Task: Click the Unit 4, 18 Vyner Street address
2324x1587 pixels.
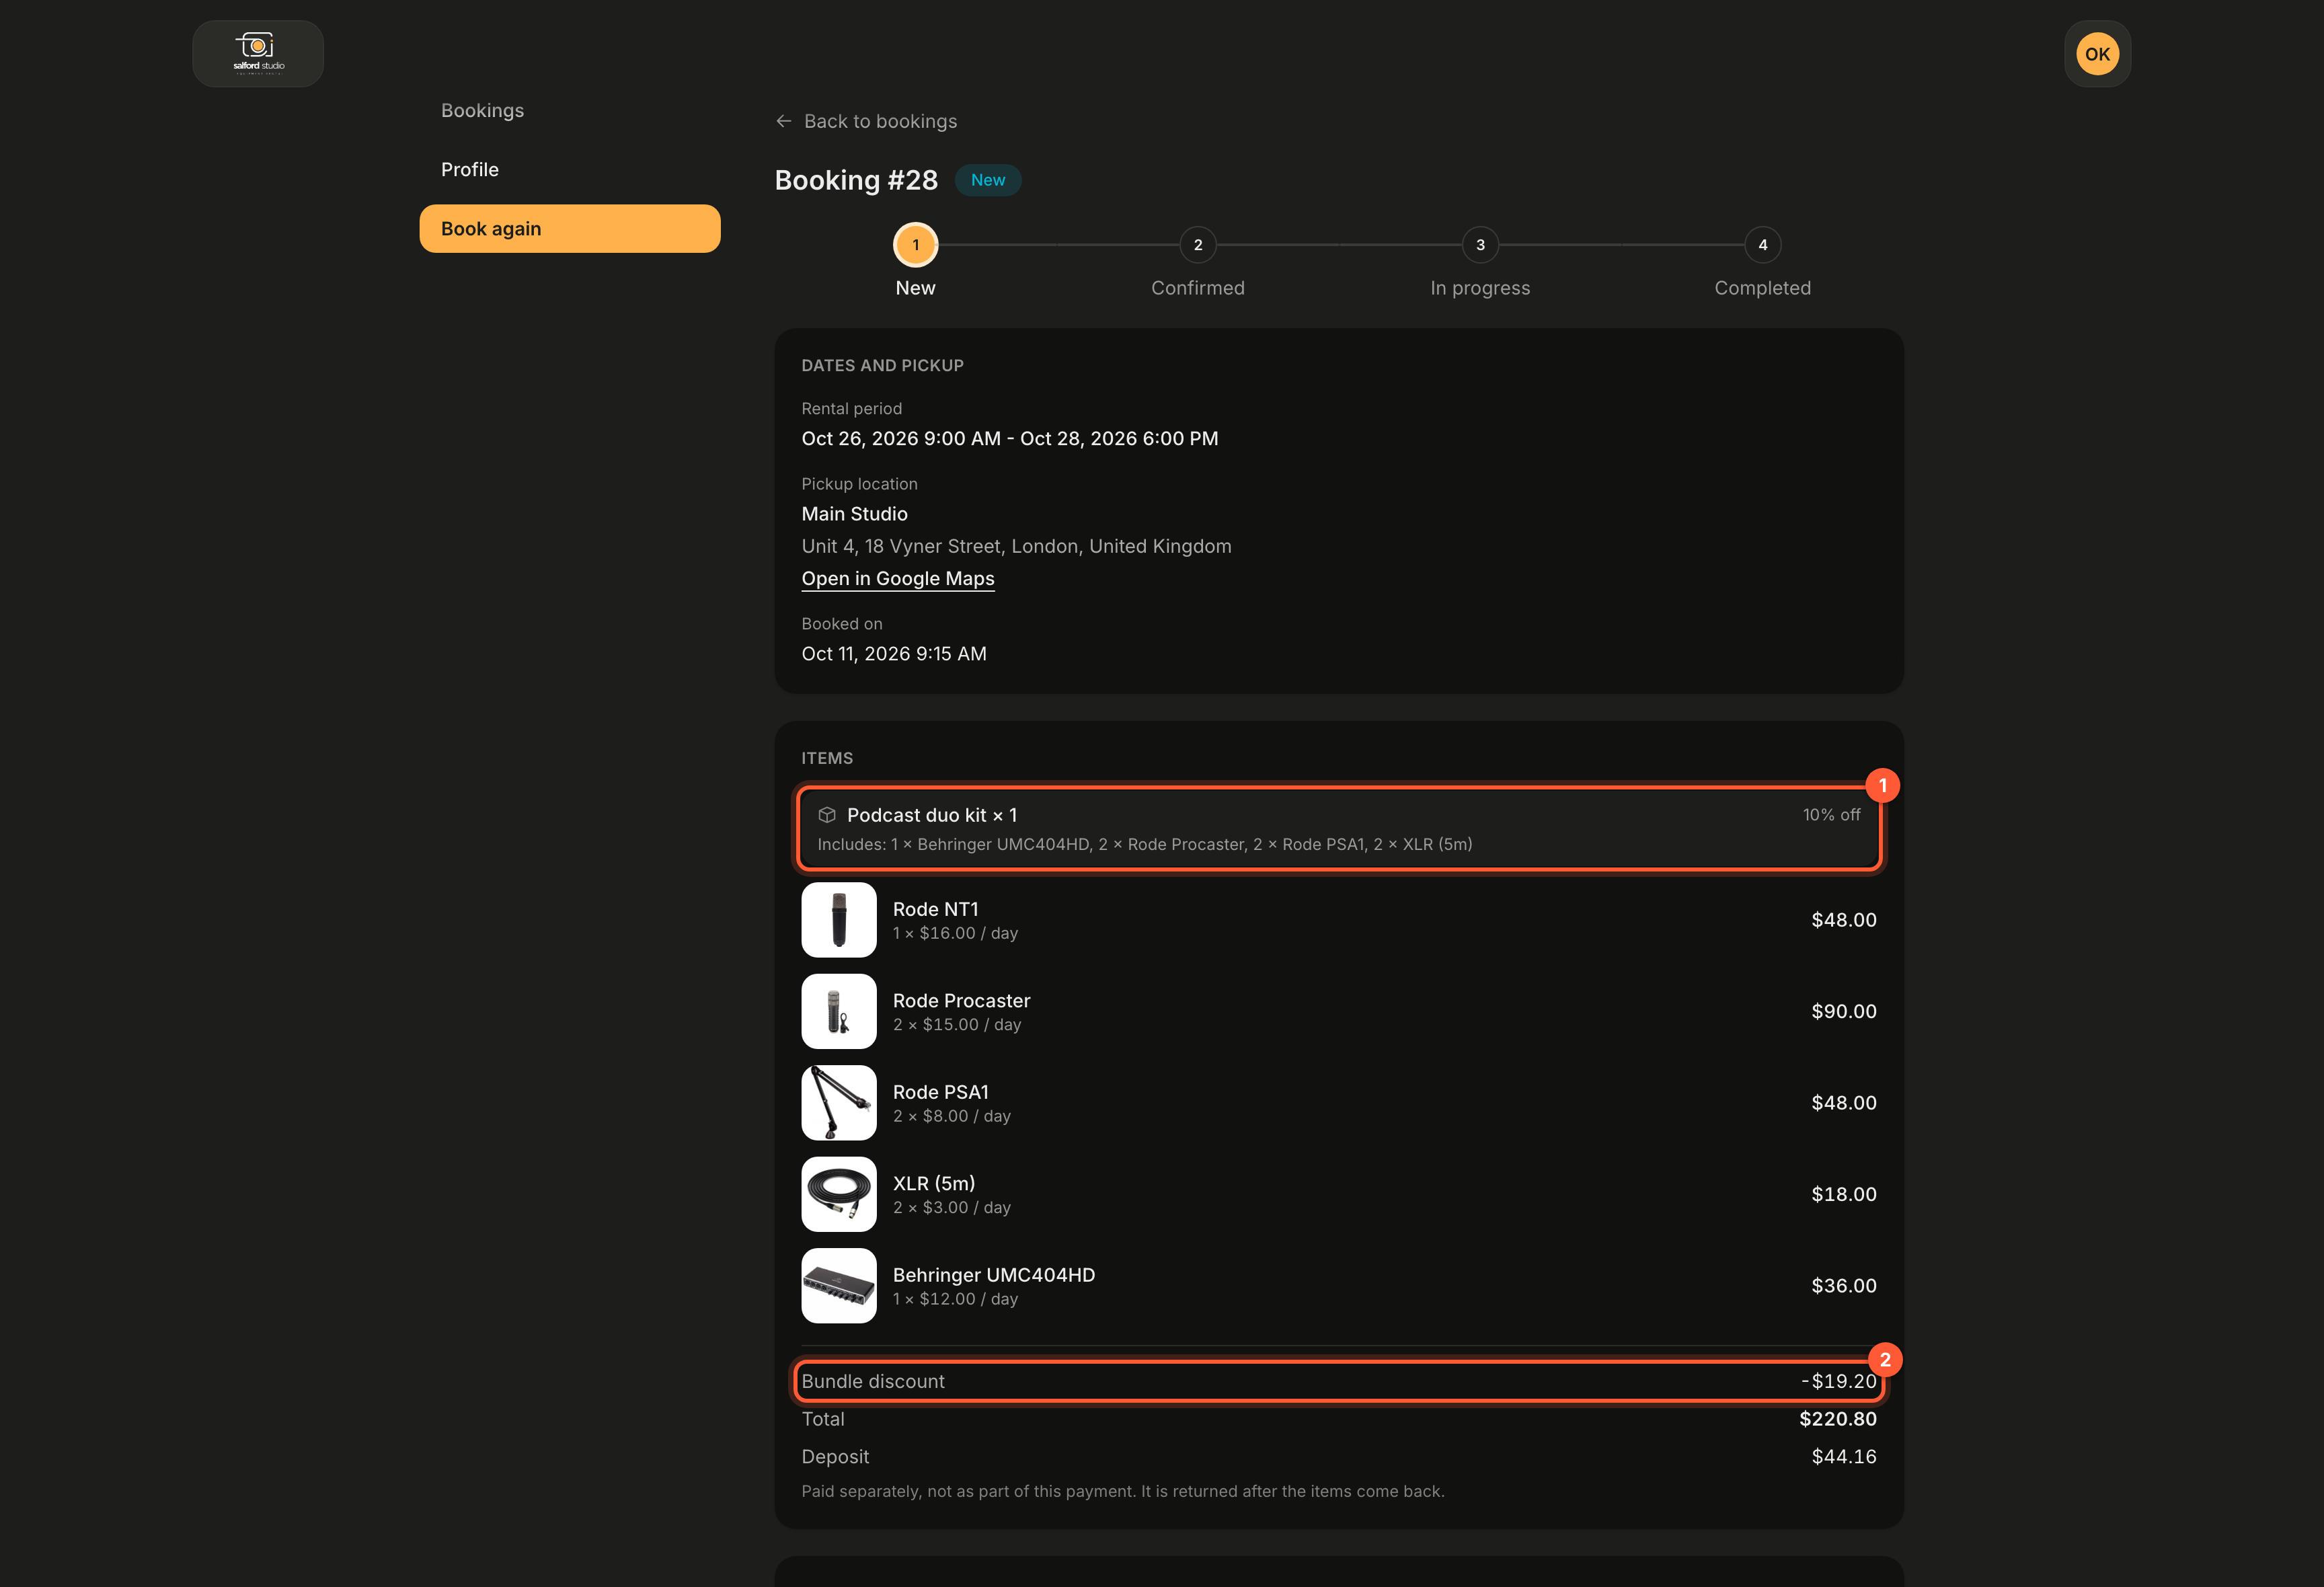Action: [x=1016, y=546]
